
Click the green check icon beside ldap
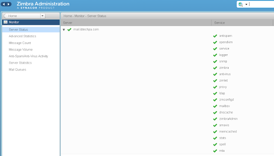[x=215, y=94]
